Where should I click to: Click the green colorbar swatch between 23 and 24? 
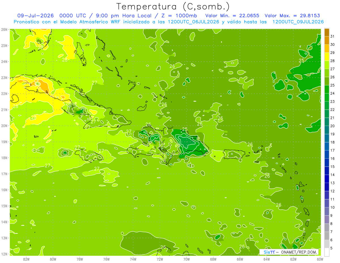(x=327, y=97)
